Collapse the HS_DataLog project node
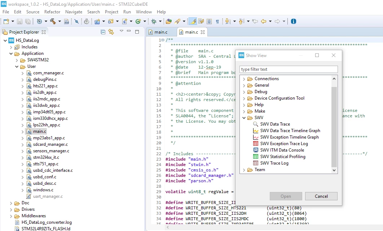 click(x=5, y=40)
